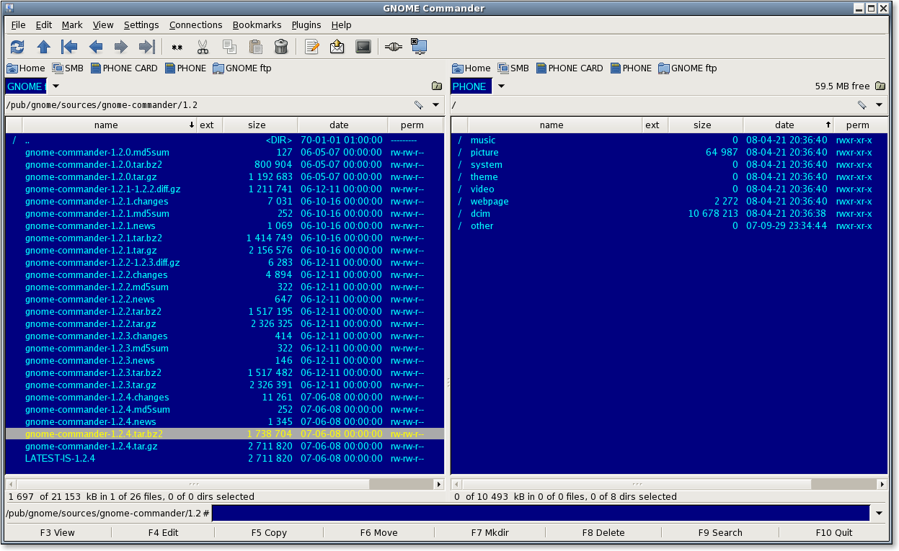Open PHONE CARD in the left connection bar
Image resolution: width=899 pixels, height=551 pixels.
(x=124, y=68)
